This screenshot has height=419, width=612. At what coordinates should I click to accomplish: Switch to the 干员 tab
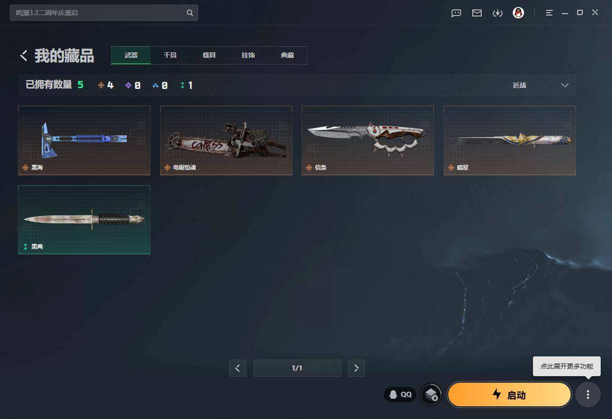pyautogui.click(x=170, y=55)
